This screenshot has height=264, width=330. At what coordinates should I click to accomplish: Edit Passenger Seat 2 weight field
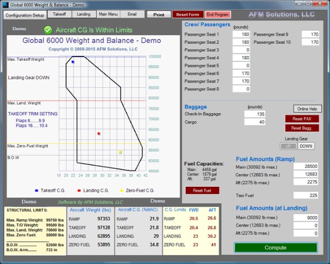[241, 42]
